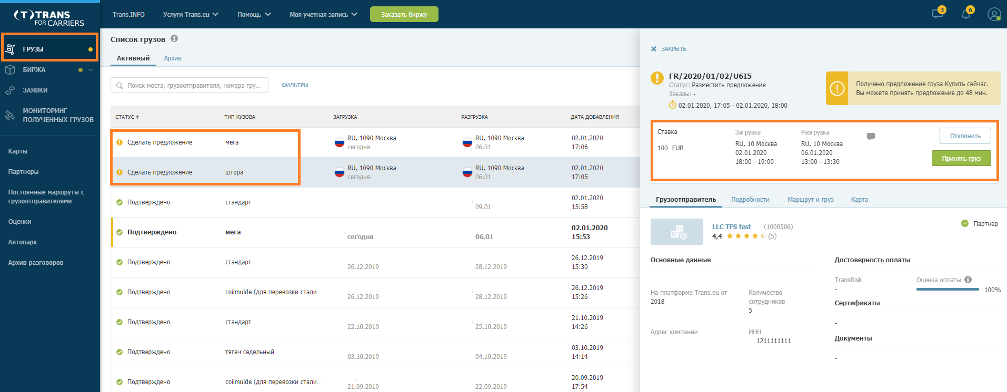Open Архив разговоров in the sidebar
The image size is (1007, 392).
coord(36,263)
